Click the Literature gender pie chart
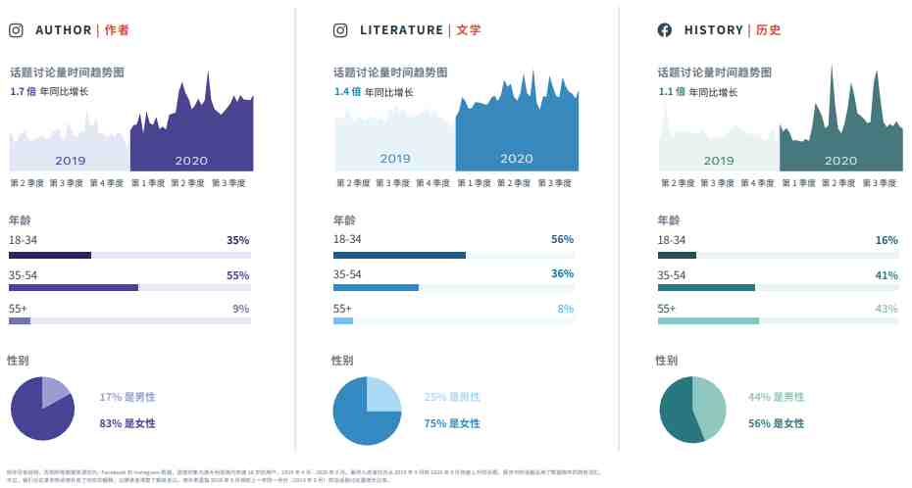912x488 pixels. [367, 411]
